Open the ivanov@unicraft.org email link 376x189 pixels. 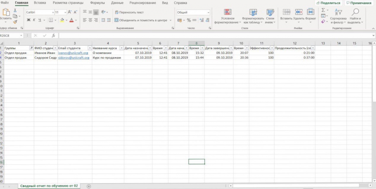73,53
